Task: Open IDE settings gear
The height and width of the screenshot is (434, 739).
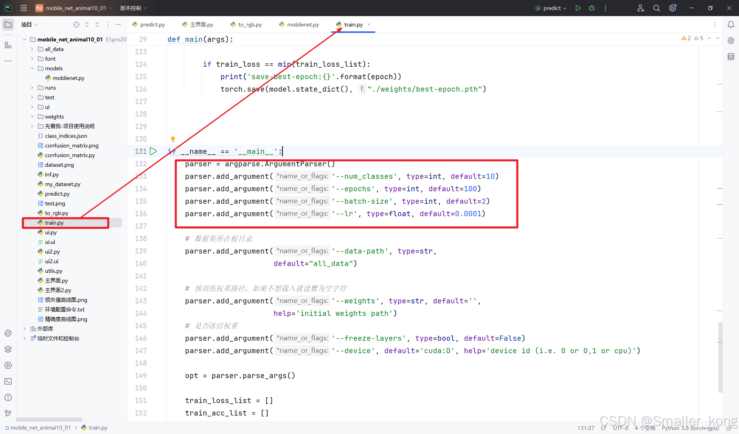Action: tap(673, 8)
